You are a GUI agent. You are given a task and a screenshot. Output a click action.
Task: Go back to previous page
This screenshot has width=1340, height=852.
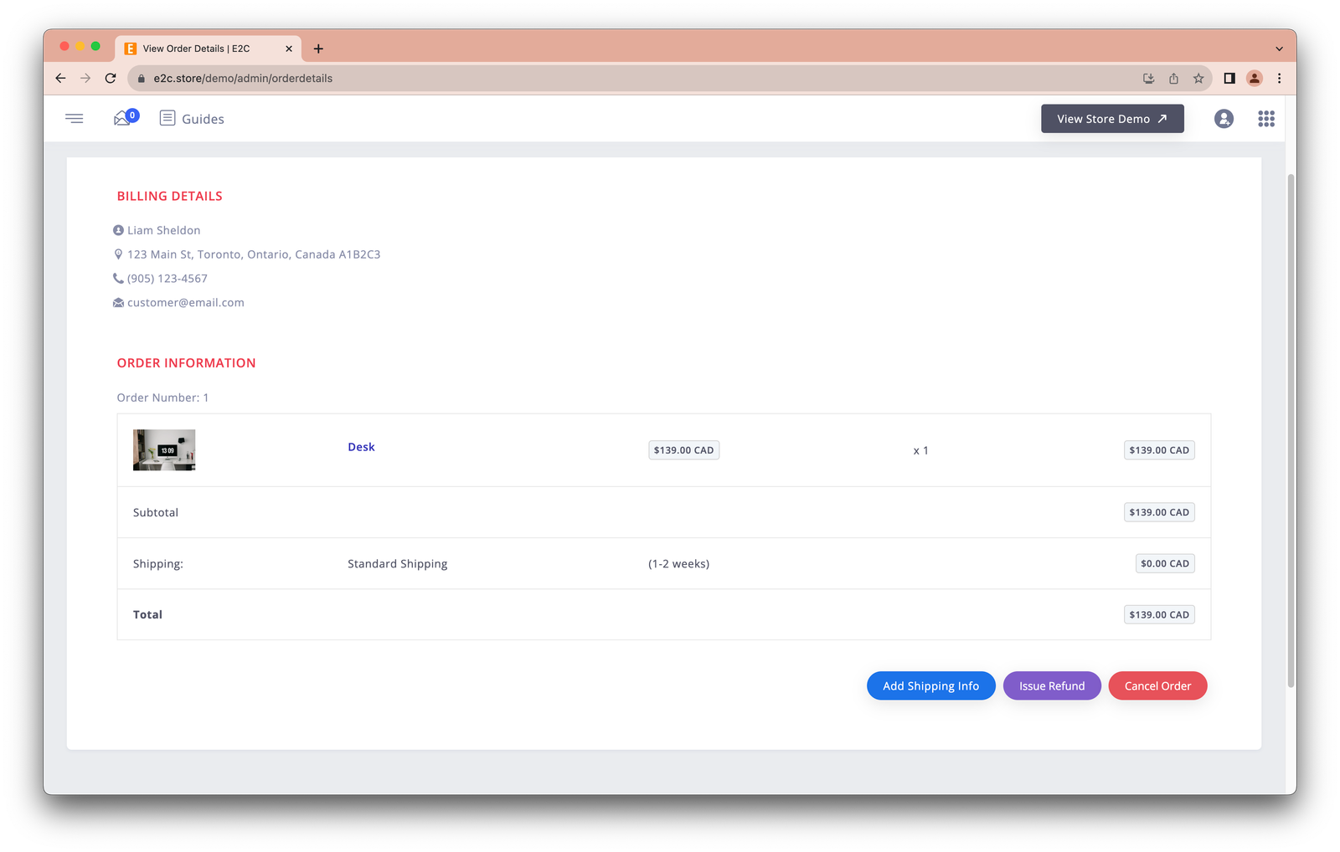[60, 78]
